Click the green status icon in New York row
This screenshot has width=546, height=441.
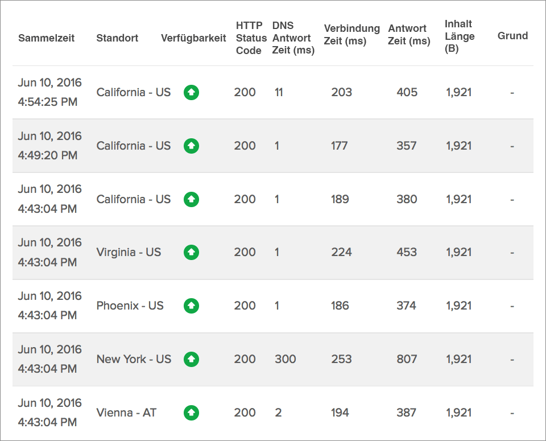point(191,359)
